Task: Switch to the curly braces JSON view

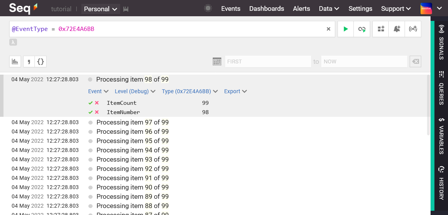Action: (x=41, y=61)
